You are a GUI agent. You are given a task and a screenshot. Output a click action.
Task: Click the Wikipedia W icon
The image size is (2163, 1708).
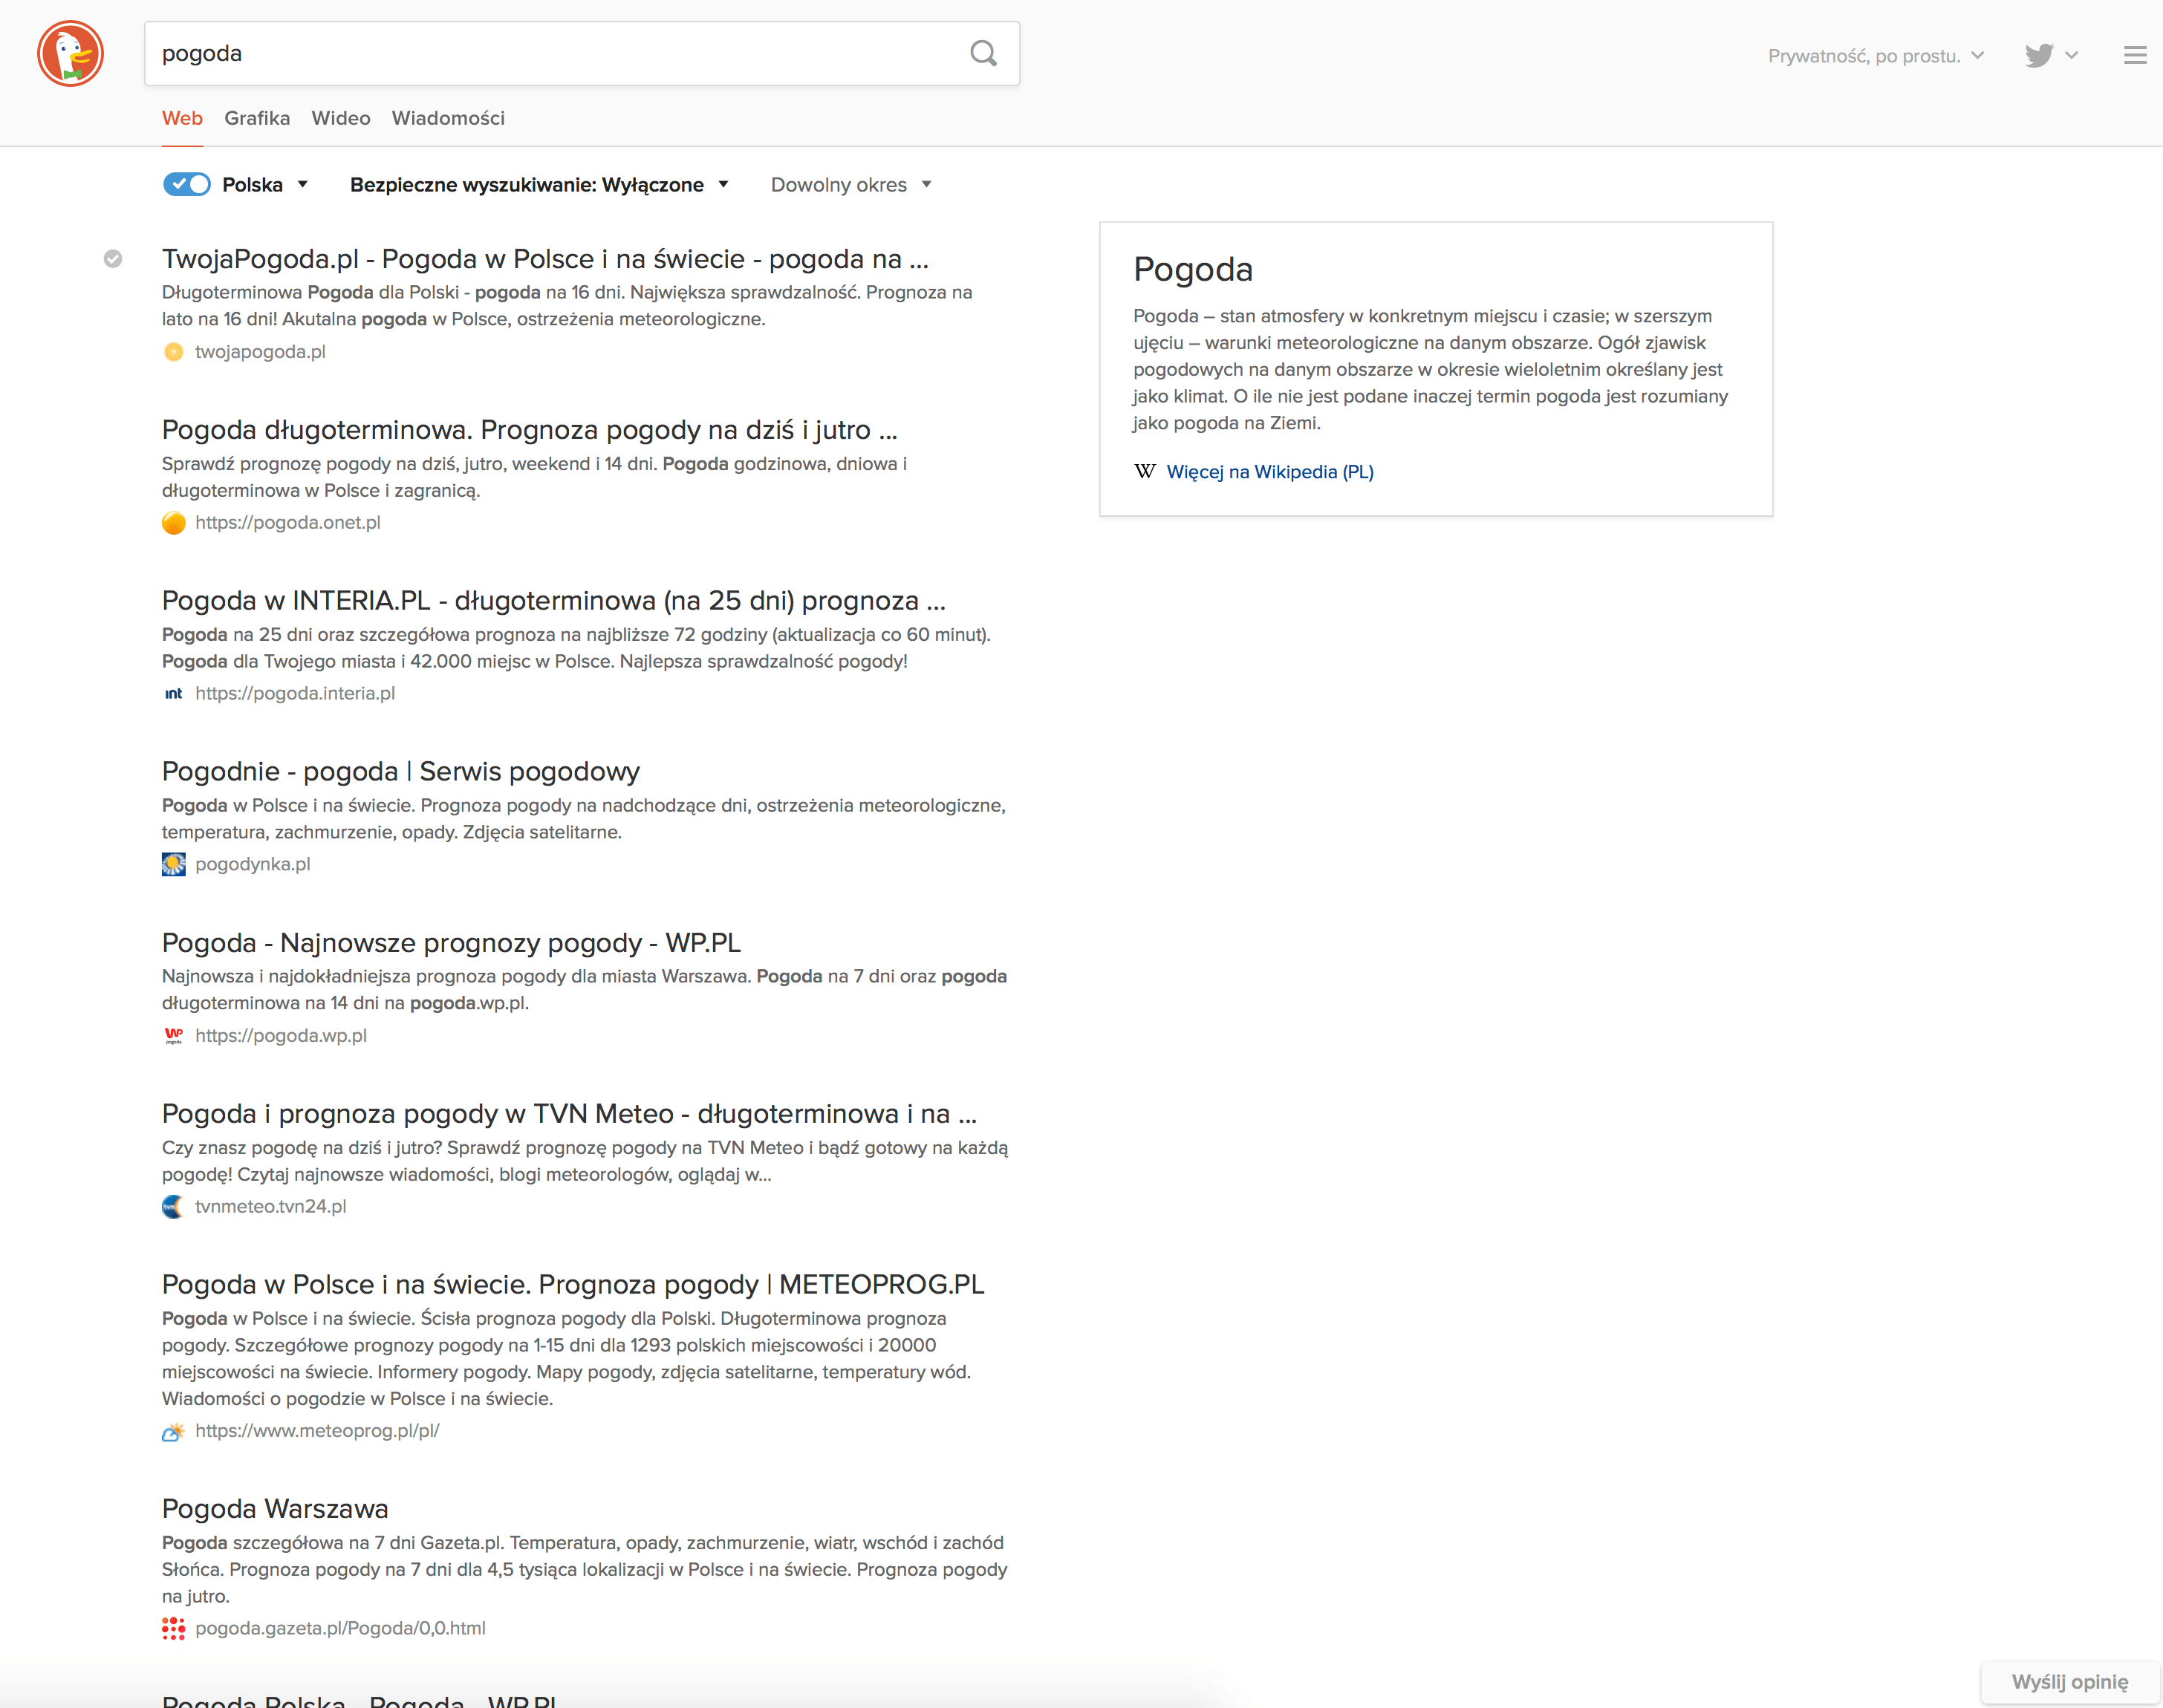click(x=1145, y=472)
